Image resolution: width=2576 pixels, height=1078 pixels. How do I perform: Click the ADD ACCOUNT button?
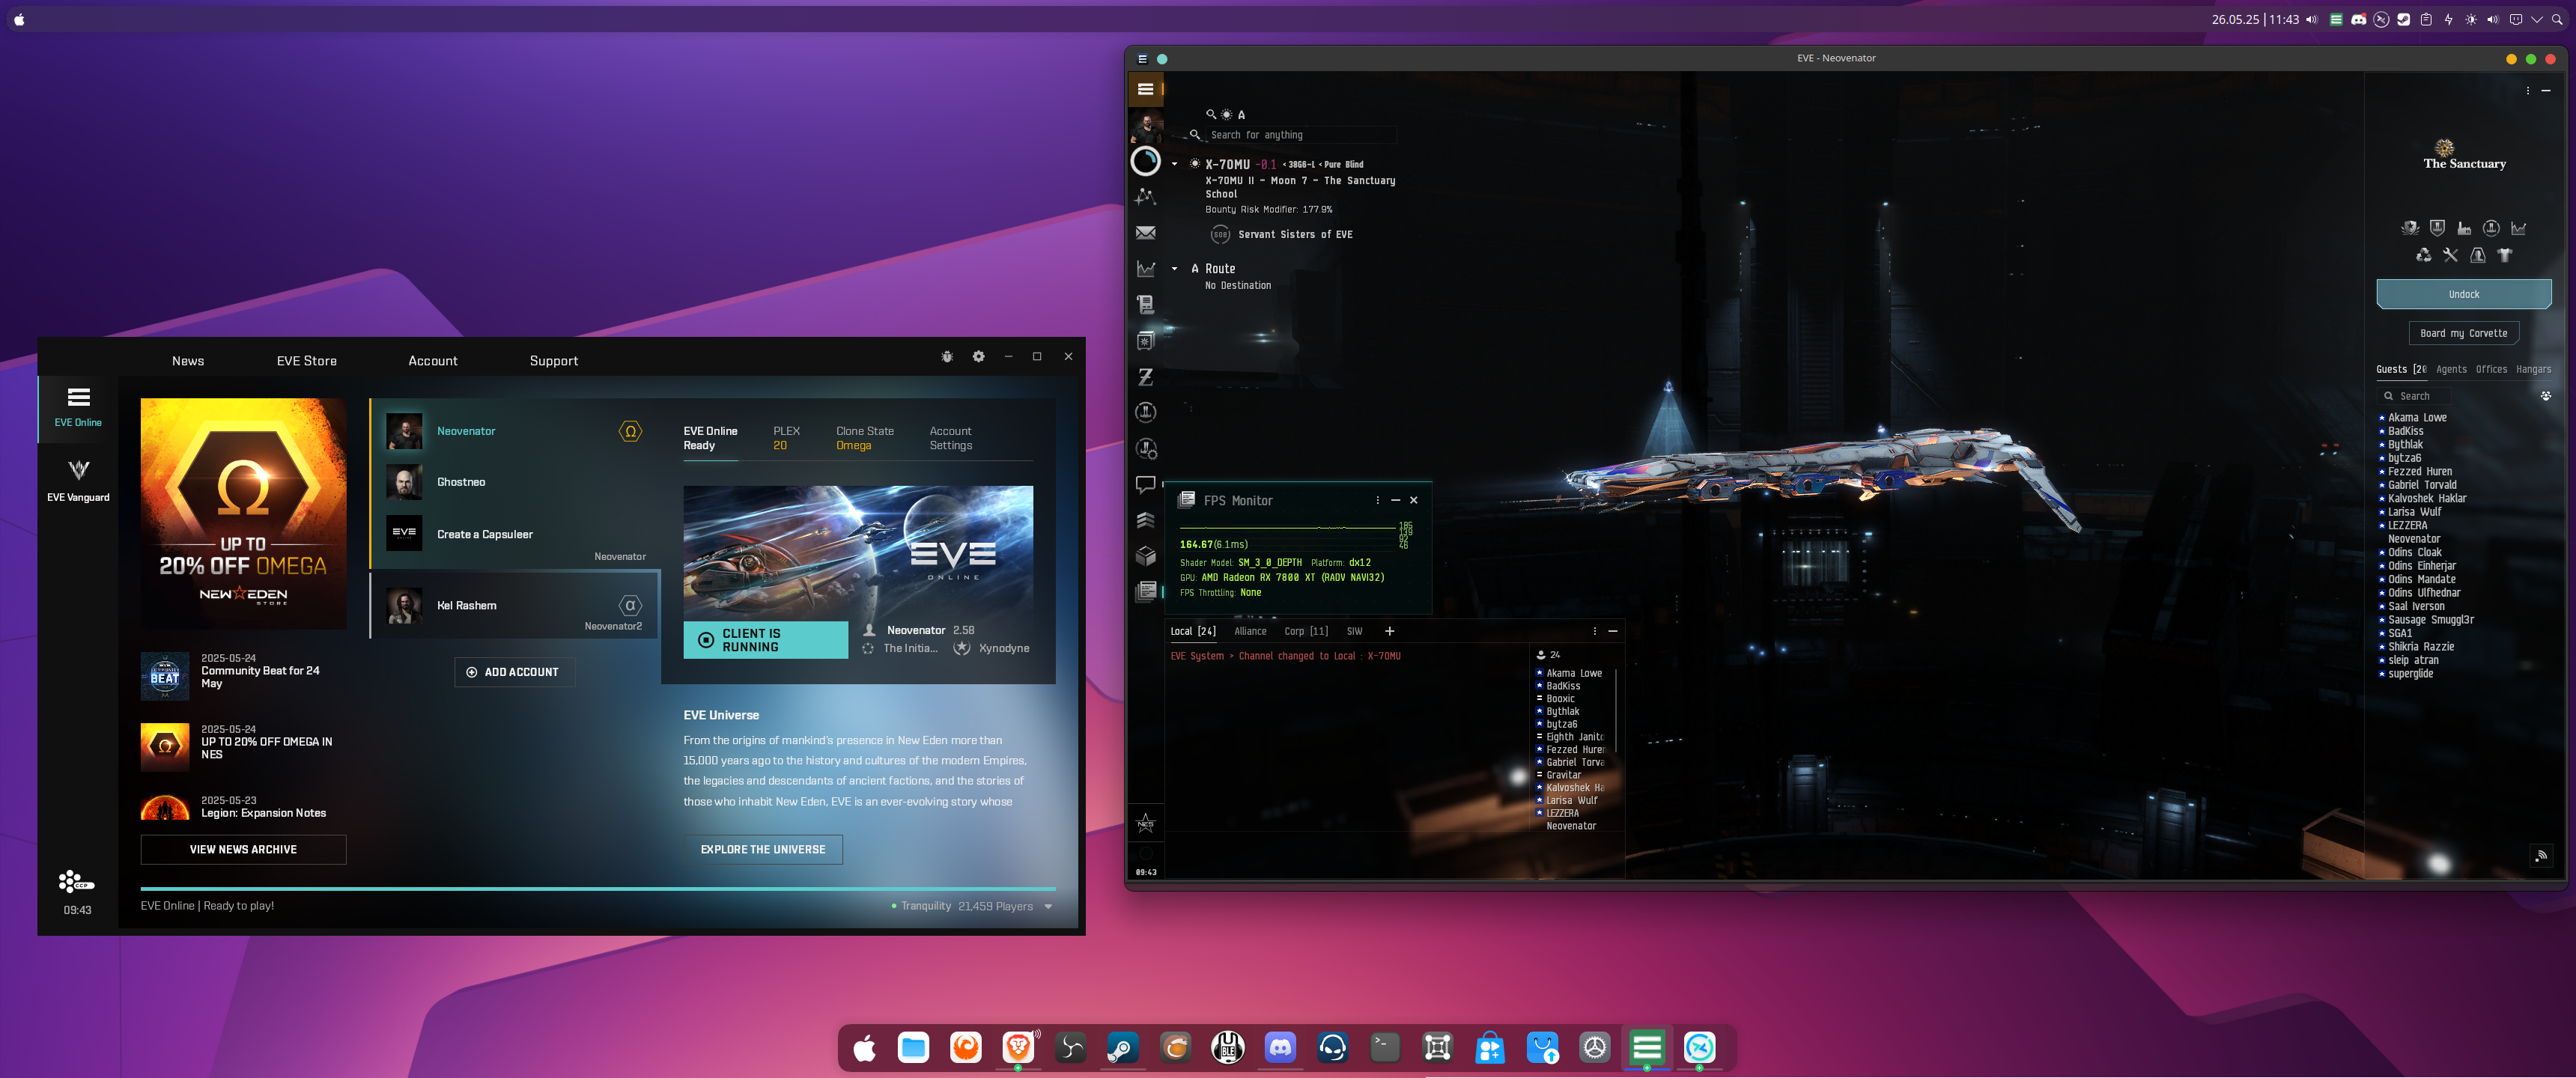coord(514,672)
